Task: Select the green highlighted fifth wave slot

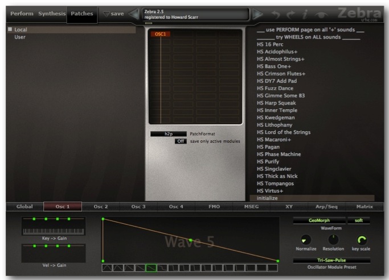Action: pos(151,268)
